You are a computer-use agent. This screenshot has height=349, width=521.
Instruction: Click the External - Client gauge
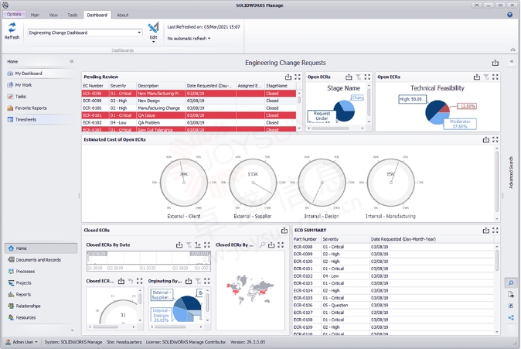point(184,183)
